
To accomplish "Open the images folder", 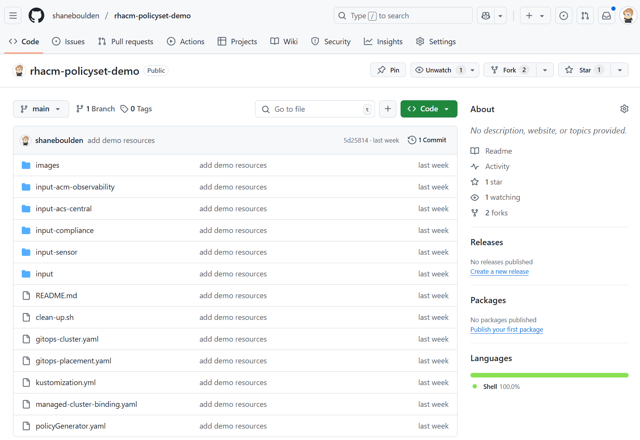I will 47,165.
